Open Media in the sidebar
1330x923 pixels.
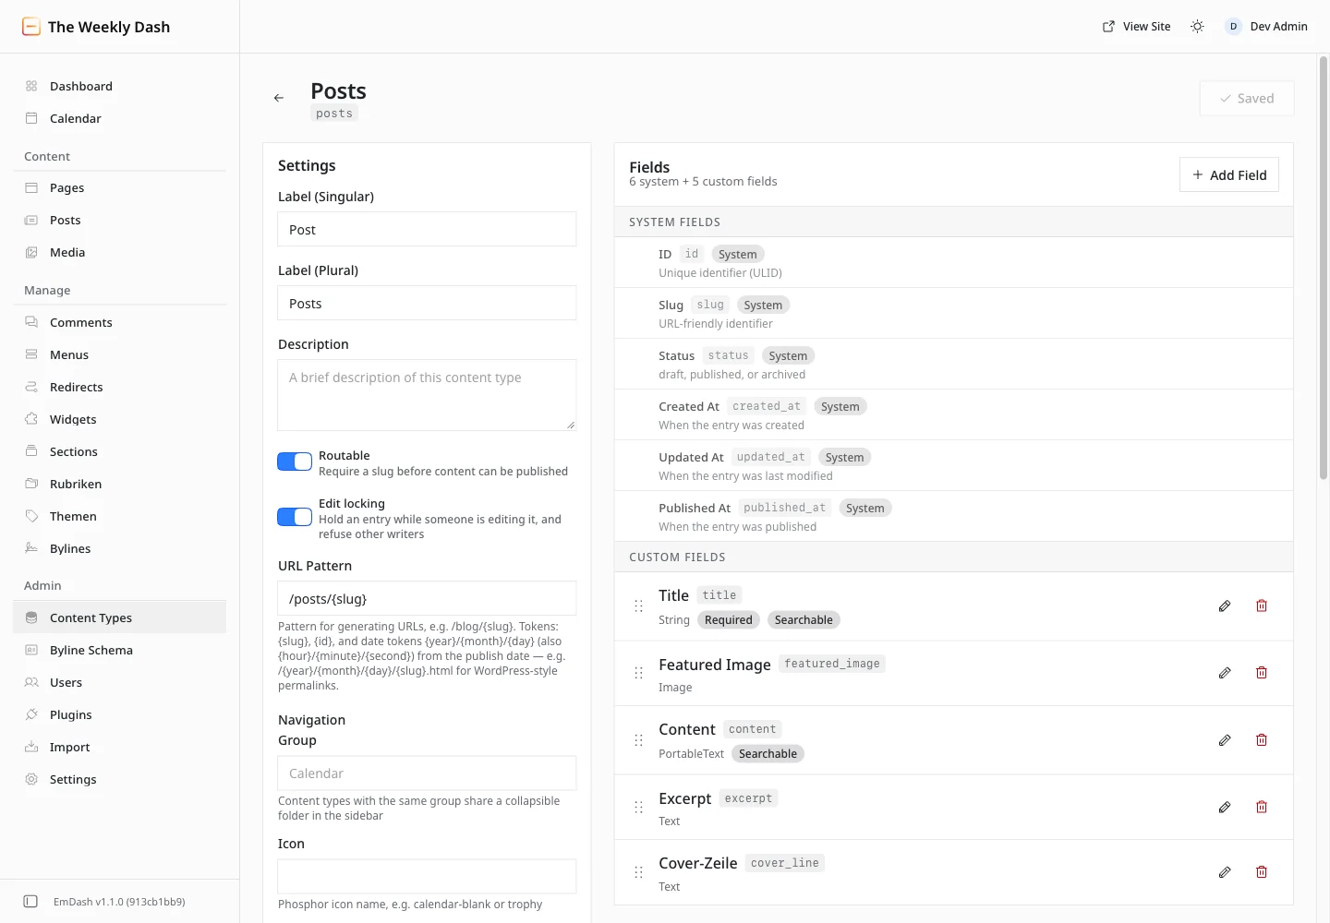(120, 252)
